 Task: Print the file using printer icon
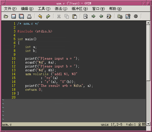[x=29, y=16]
